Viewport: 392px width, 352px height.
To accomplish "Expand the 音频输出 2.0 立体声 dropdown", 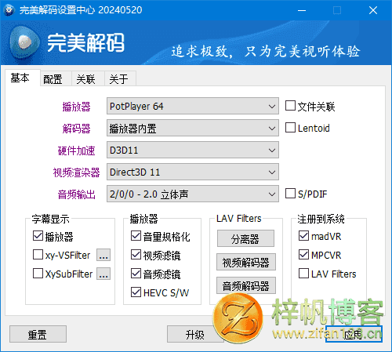I will coord(193,194).
